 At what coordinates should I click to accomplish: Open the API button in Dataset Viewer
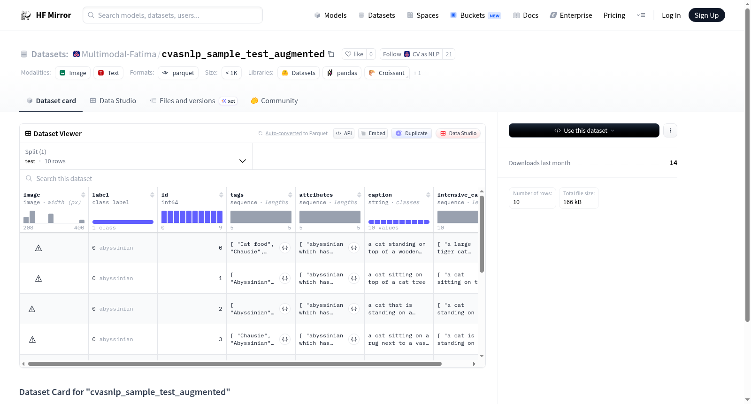pyautogui.click(x=344, y=133)
